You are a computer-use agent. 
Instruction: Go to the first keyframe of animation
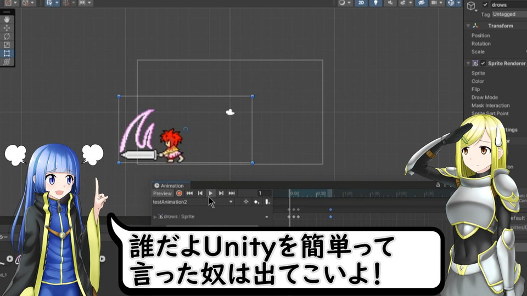pos(189,193)
